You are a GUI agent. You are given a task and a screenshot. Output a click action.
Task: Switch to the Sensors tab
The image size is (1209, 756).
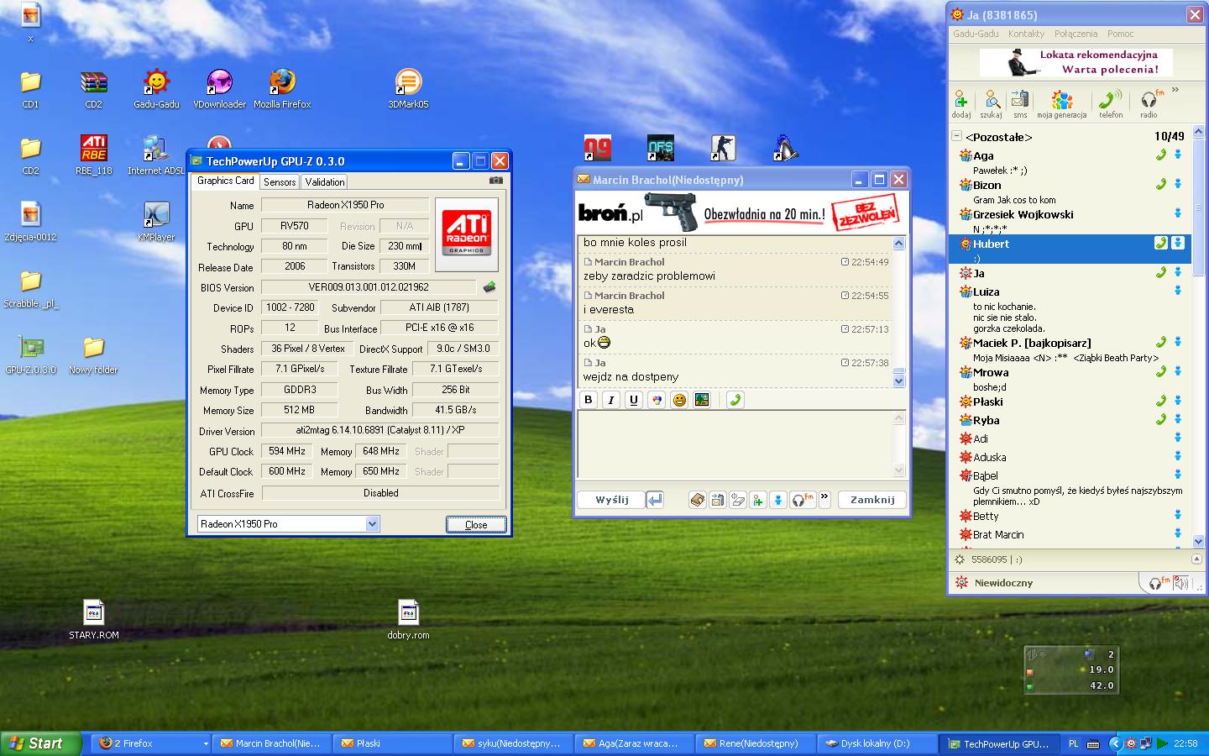coord(280,181)
